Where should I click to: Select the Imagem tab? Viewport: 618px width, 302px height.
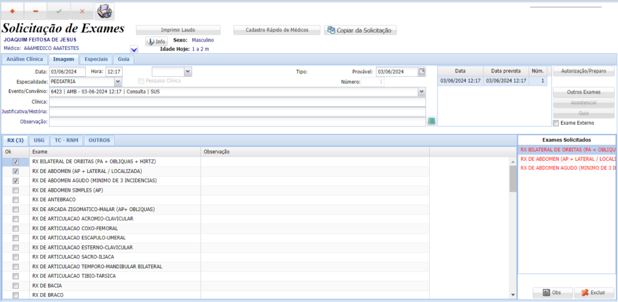[x=63, y=59]
